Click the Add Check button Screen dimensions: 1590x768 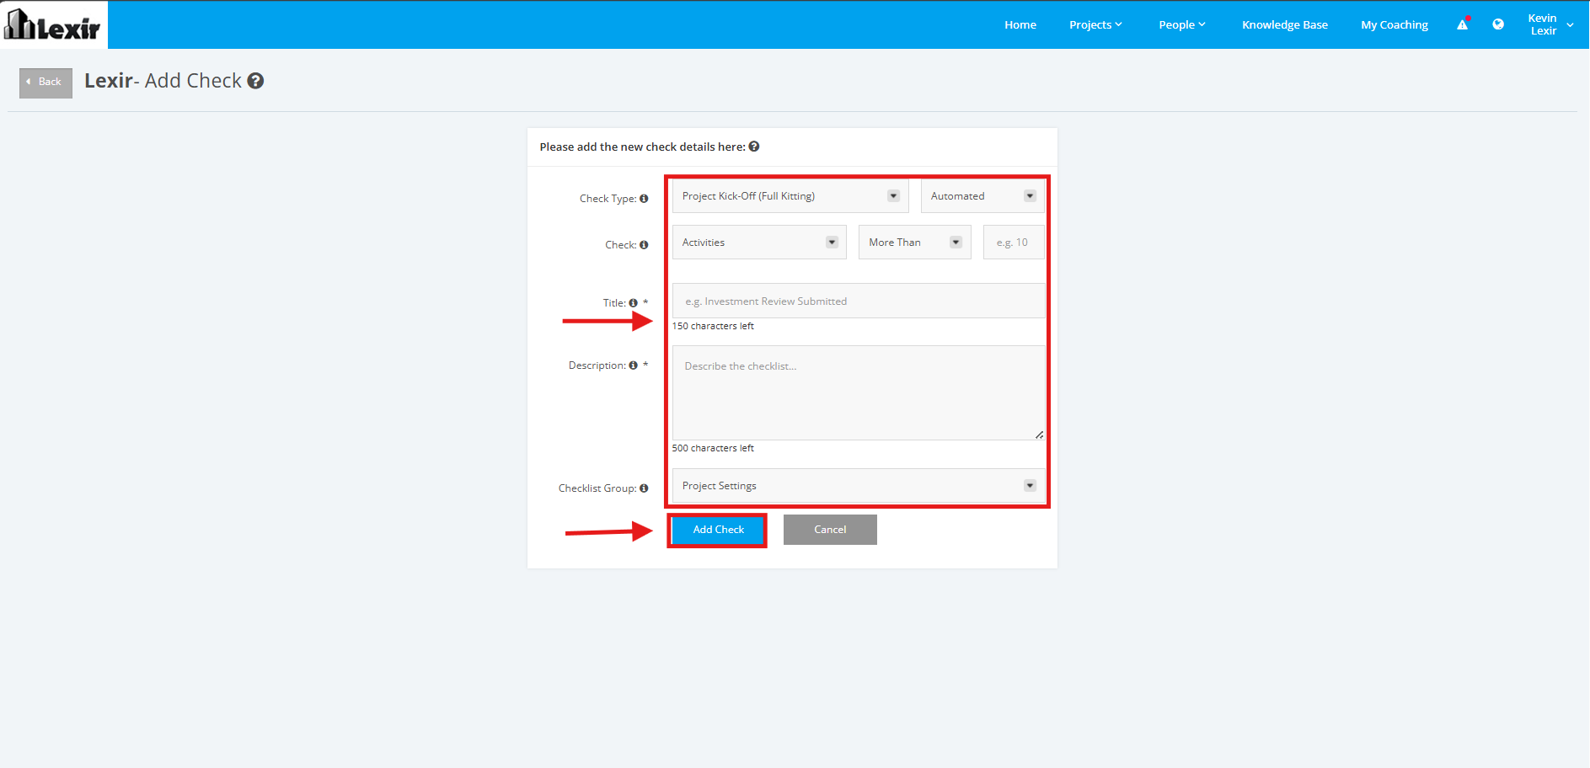tap(718, 530)
